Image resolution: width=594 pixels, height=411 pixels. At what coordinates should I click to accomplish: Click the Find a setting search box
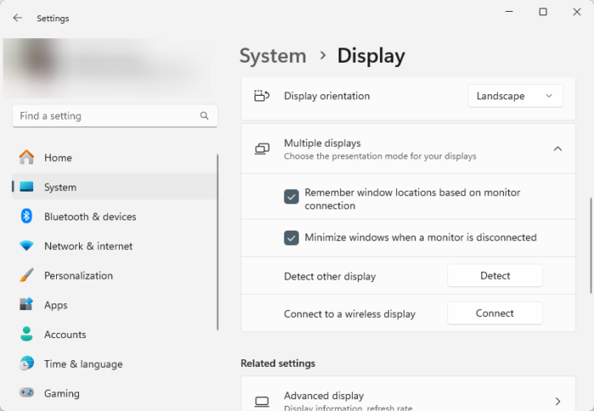pyautogui.click(x=106, y=116)
